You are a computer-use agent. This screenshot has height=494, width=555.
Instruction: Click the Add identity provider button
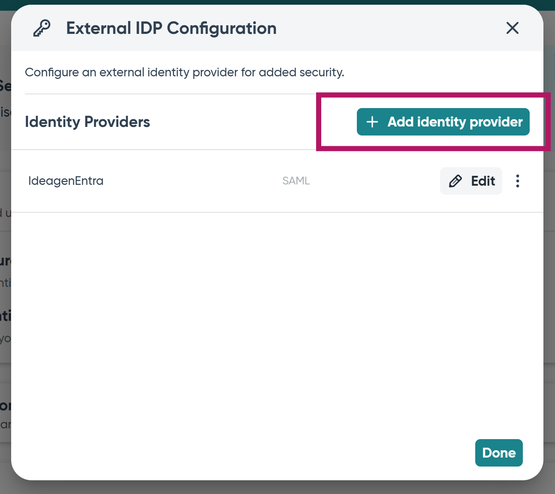[443, 122]
